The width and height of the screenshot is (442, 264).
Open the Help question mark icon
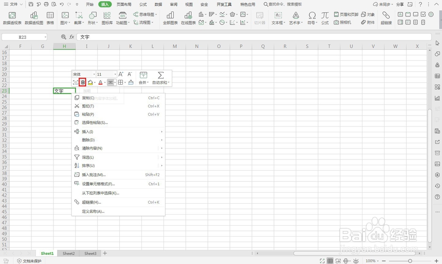point(420,4)
